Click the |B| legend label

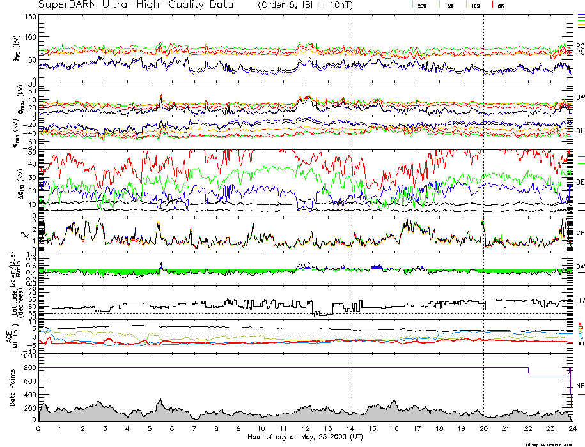tap(581, 344)
